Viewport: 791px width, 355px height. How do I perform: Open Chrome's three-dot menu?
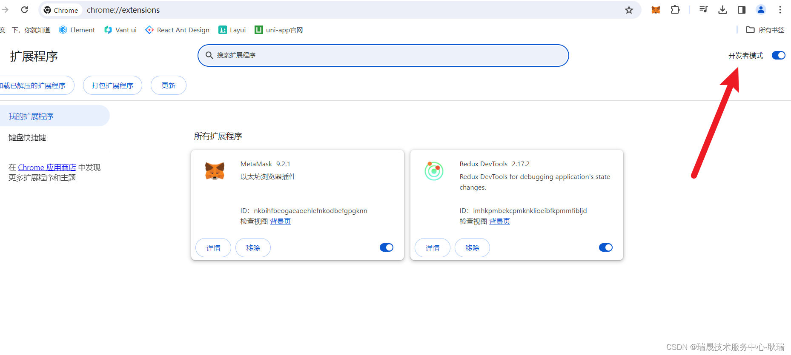point(780,10)
